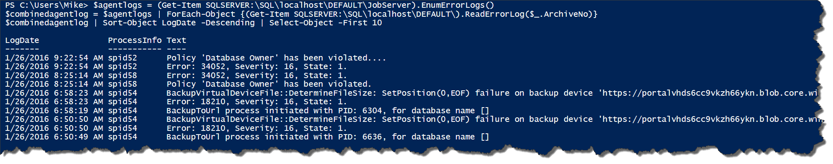Click the LogDate column header

(22, 40)
